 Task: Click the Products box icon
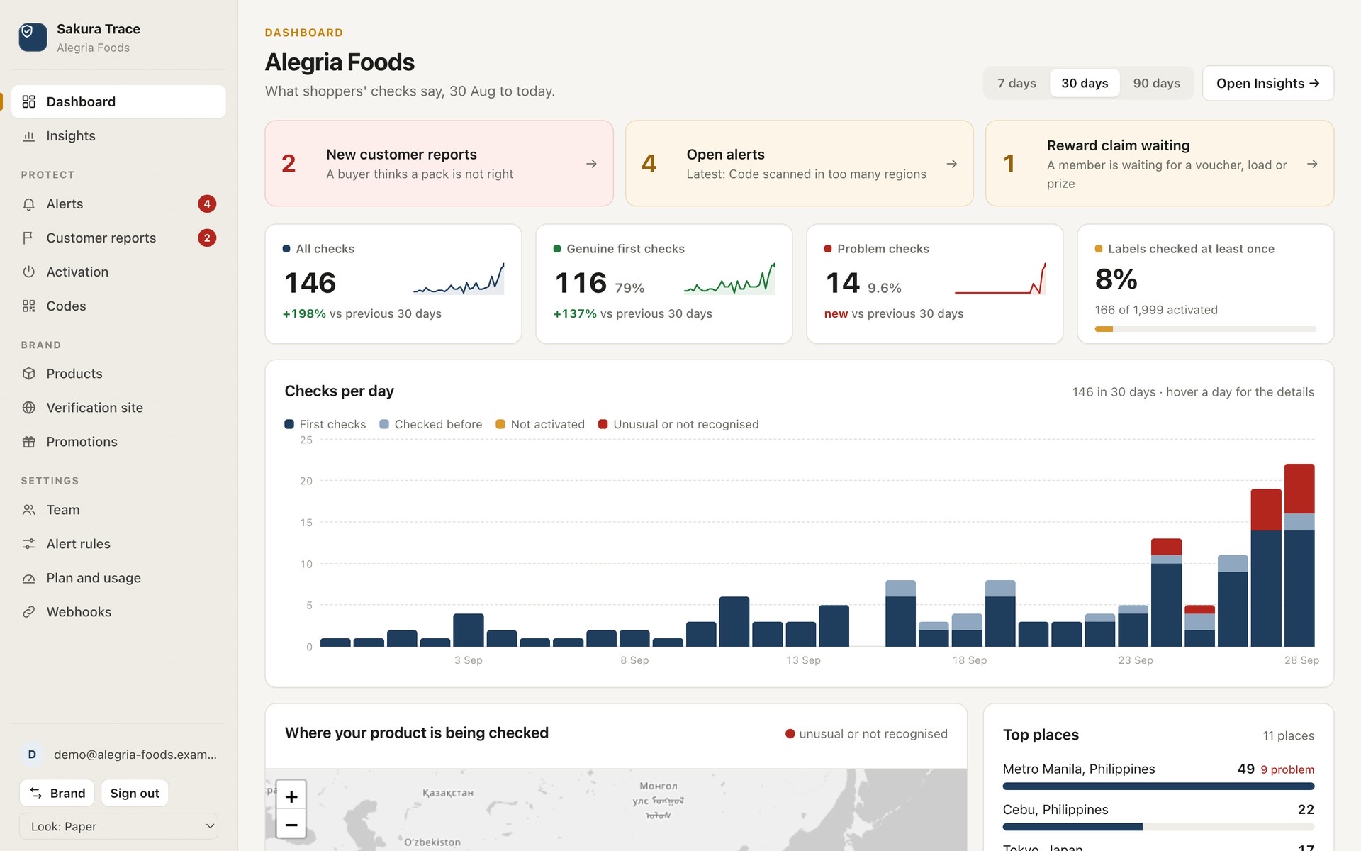28,374
